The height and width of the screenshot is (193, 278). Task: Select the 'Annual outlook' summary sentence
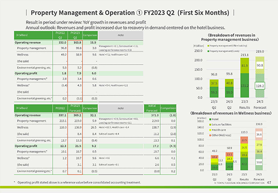(125, 28)
